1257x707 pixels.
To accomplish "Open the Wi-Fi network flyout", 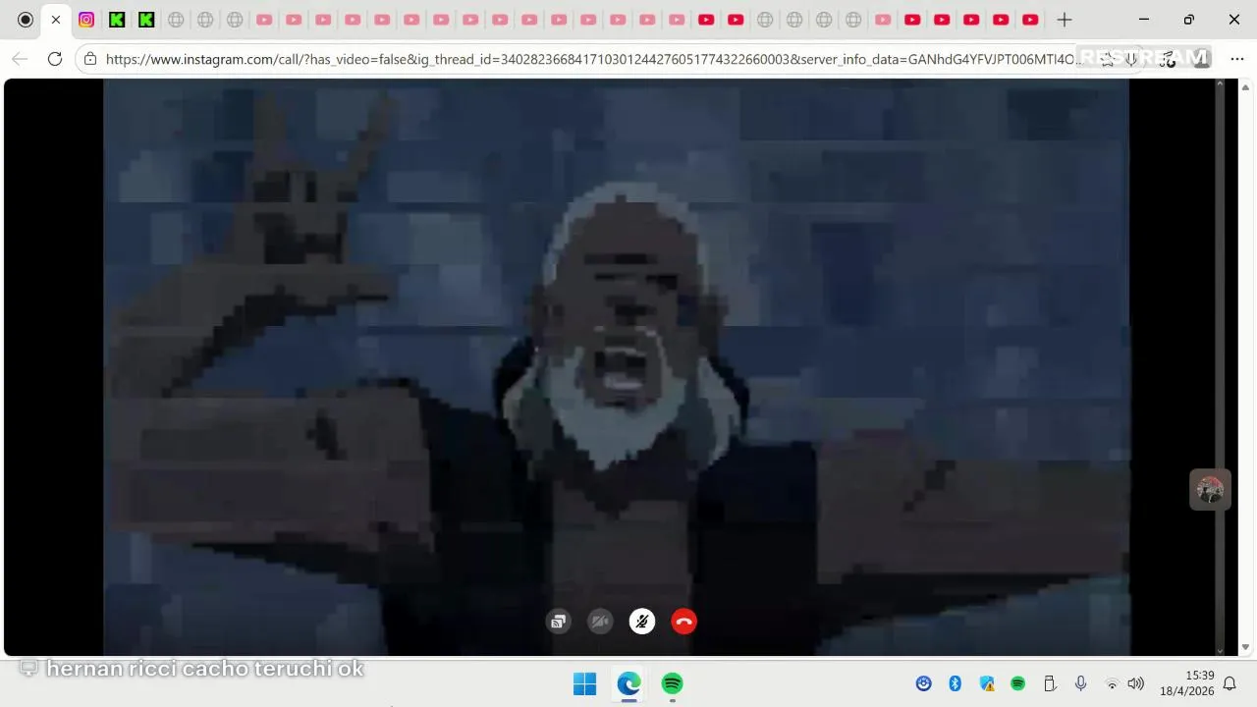I will [1112, 683].
